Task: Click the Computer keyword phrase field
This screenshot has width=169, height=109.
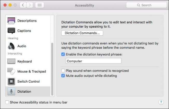Action: 93,61
